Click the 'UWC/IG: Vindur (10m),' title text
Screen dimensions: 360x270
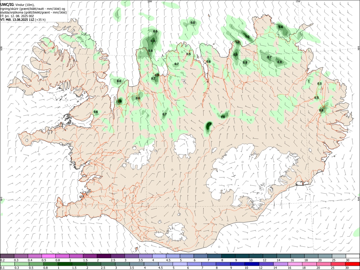(x=17, y=4)
